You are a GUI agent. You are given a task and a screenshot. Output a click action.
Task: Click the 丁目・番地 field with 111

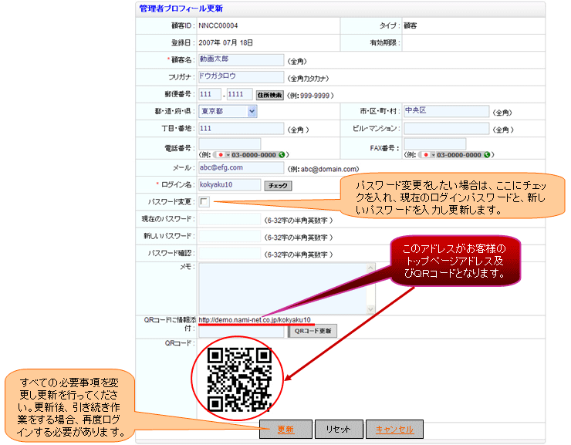coord(241,128)
